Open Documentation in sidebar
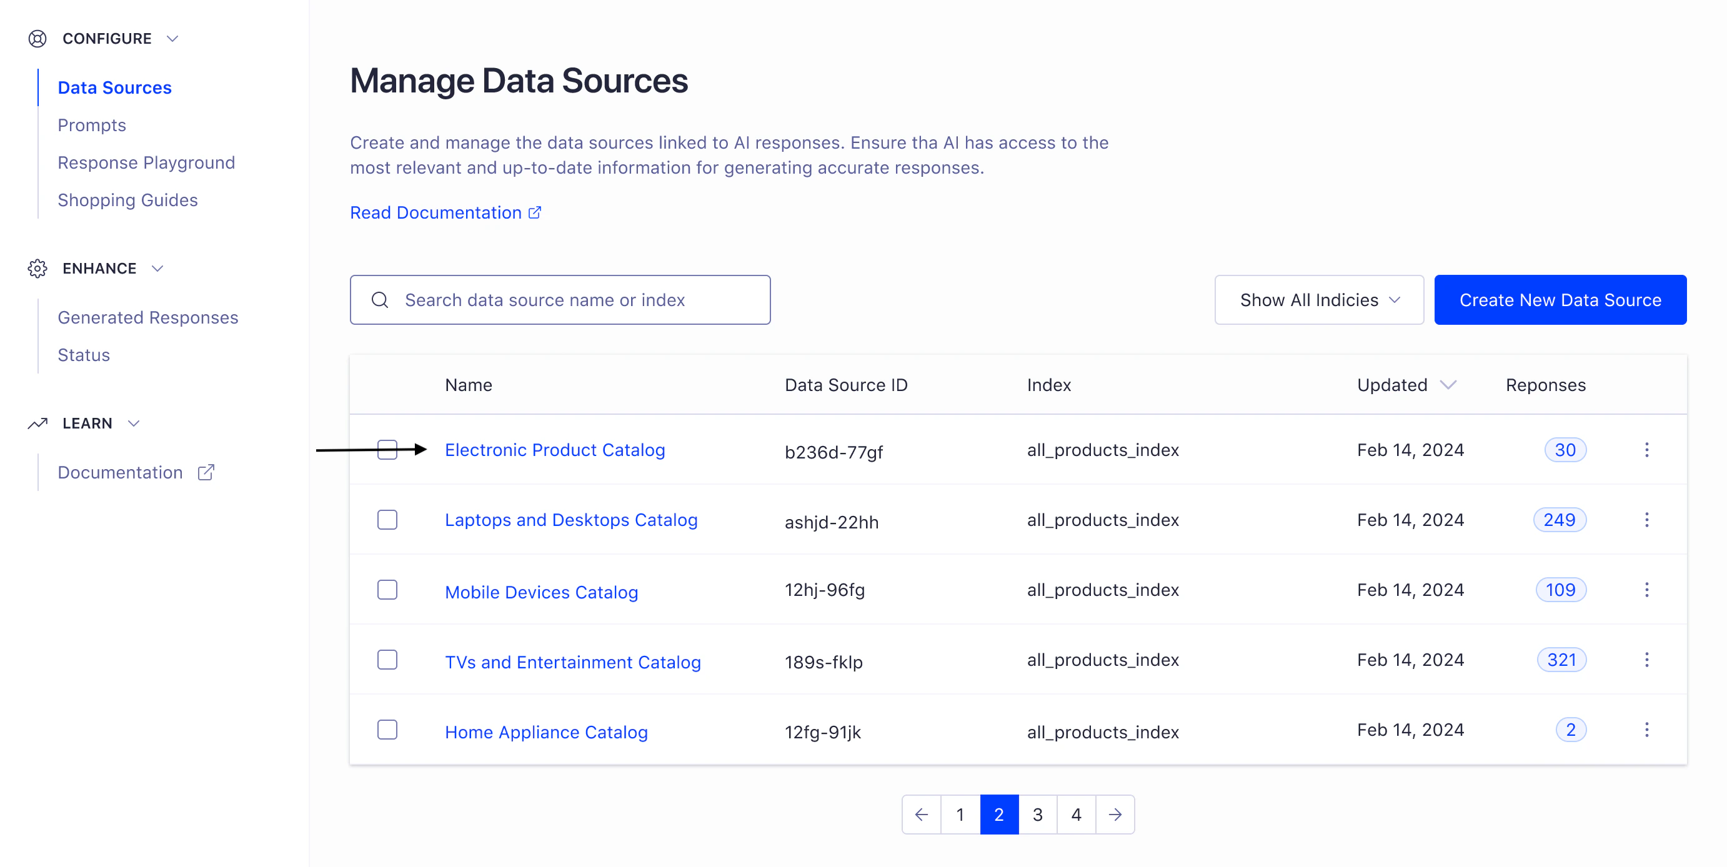This screenshot has width=1727, height=867. pos(120,472)
